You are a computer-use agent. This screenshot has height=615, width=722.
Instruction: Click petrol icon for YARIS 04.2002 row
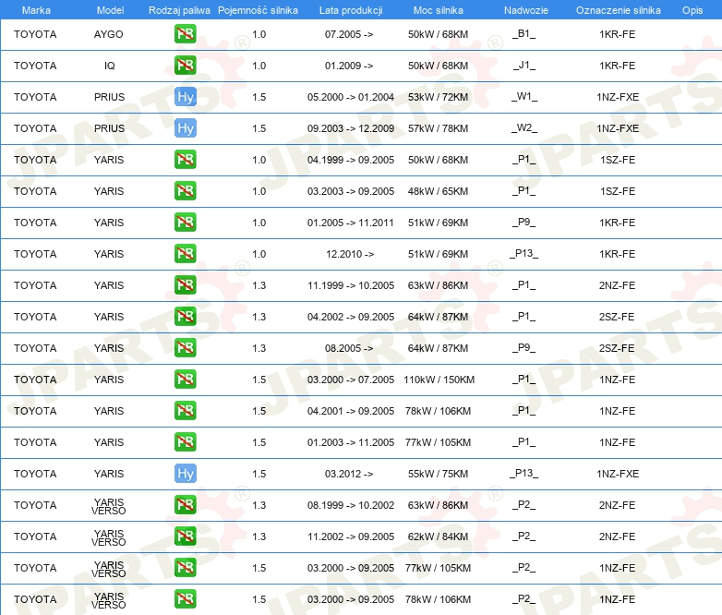pyautogui.click(x=185, y=317)
